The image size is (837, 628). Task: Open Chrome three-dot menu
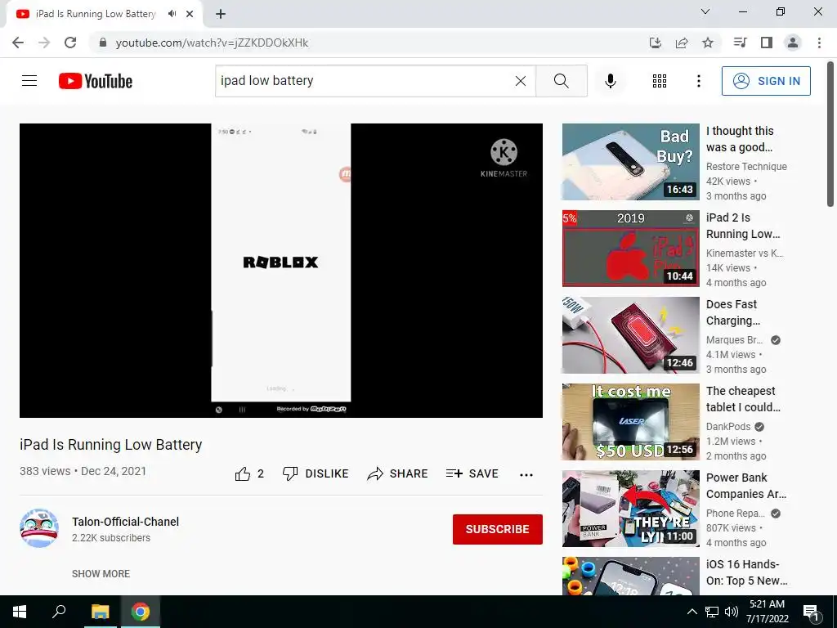click(x=819, y=43)
